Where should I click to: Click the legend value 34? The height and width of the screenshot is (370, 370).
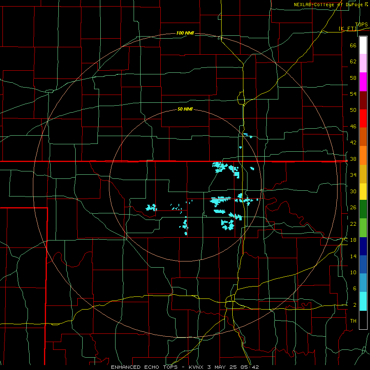tap(353, 175)
